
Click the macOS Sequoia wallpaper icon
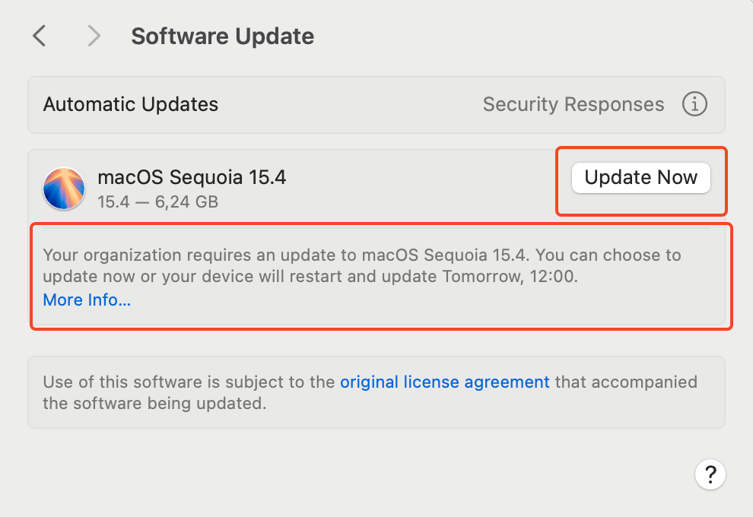pos(64,189)
